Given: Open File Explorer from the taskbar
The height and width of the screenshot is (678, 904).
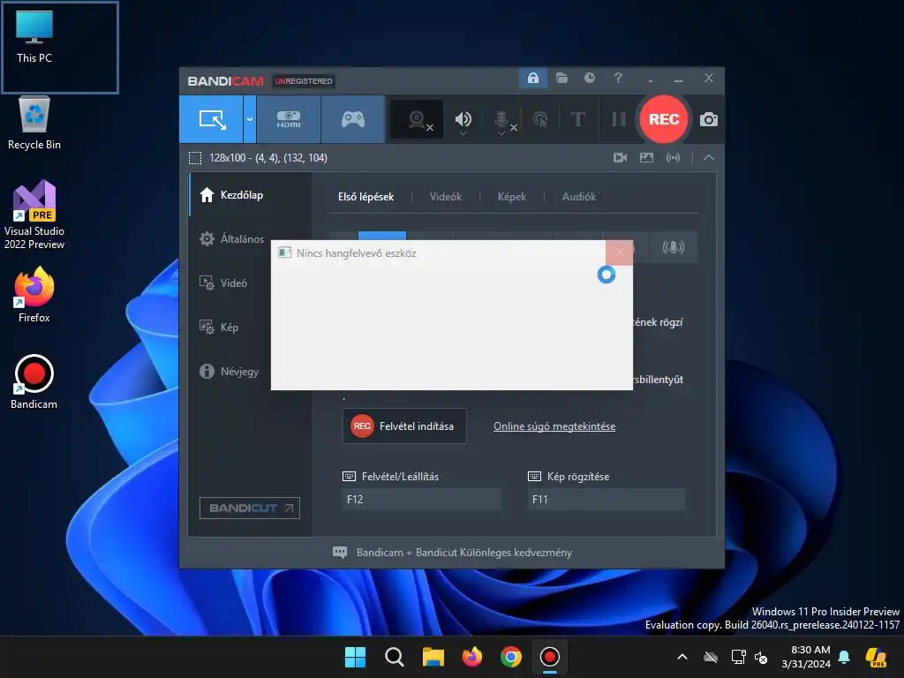Looking at the screenshot, I should point(433,657).
